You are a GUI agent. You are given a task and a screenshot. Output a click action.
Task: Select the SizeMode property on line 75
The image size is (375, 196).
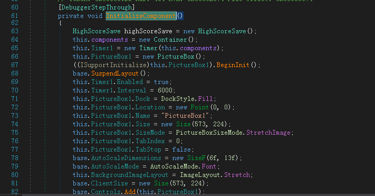[x=150, y=133]
